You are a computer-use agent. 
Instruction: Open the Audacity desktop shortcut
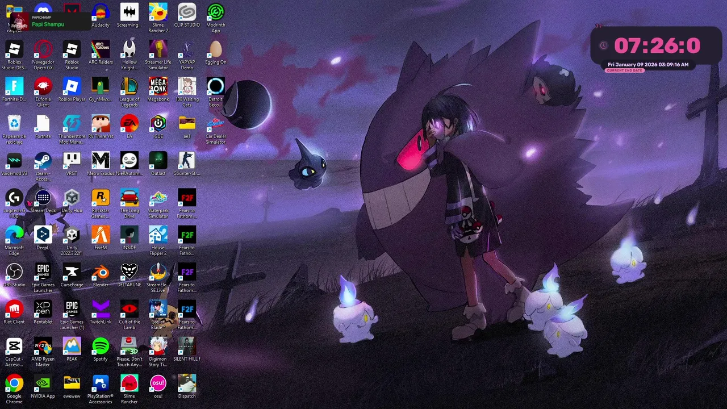[101, 12]
